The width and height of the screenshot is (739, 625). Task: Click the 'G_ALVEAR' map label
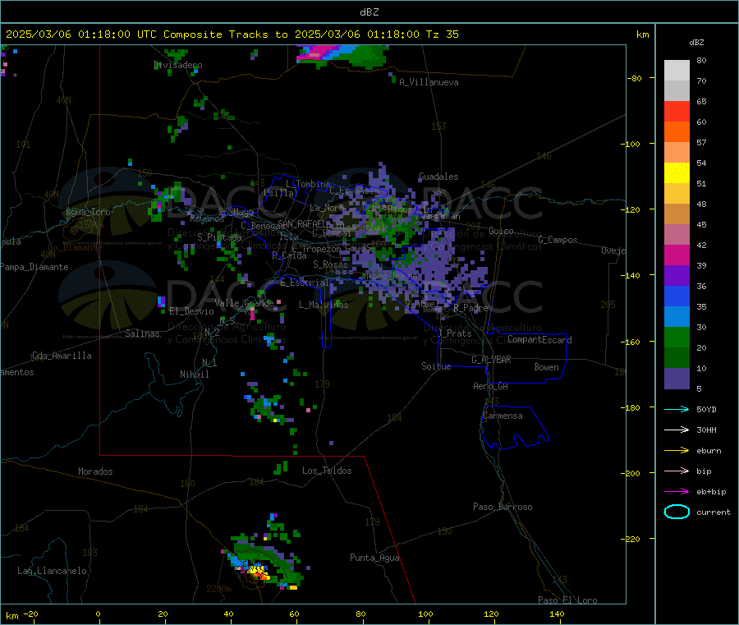coord(492,360)
